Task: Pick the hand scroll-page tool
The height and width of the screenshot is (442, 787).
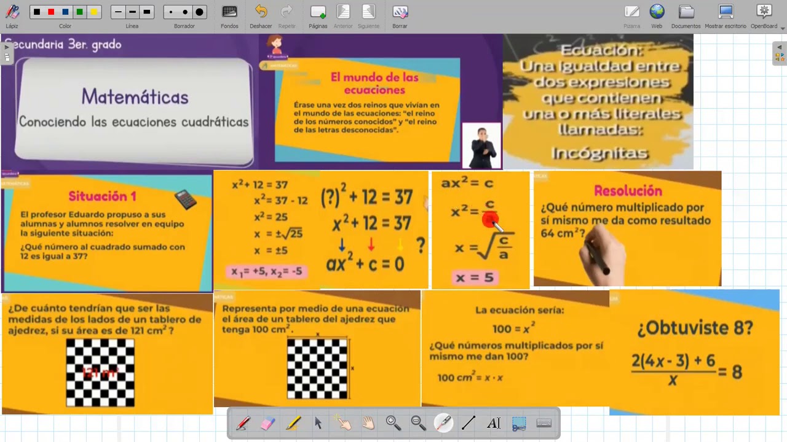Action: pos(368,423)
